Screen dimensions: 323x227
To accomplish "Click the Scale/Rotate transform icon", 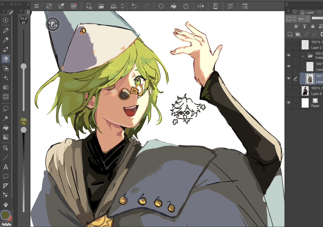I will [186, 6].
